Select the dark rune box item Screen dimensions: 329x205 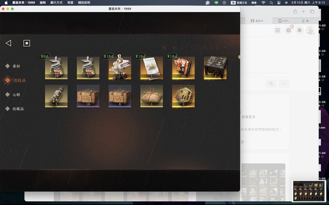[215, 67]
